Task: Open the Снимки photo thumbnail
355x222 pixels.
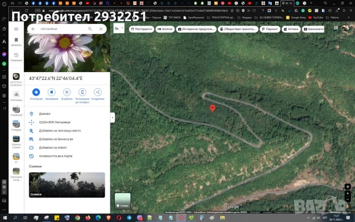Action: (x=67, y=185)
